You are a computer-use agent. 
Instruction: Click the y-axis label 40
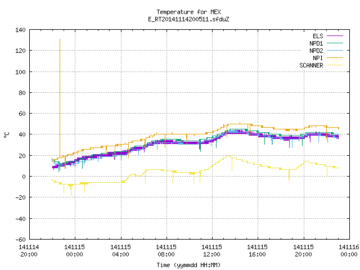(x=22, y=134)
